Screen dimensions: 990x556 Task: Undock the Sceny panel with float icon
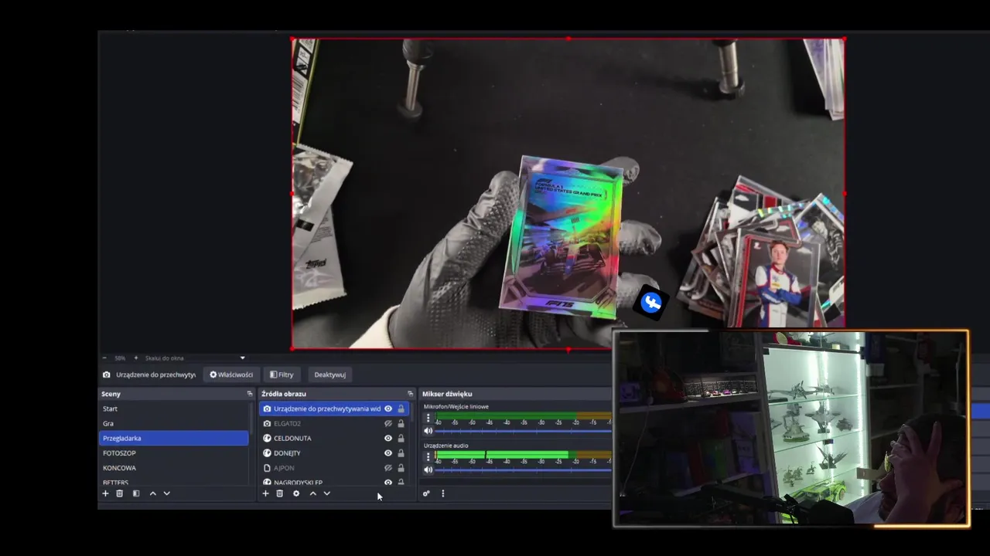coord(250,394)
